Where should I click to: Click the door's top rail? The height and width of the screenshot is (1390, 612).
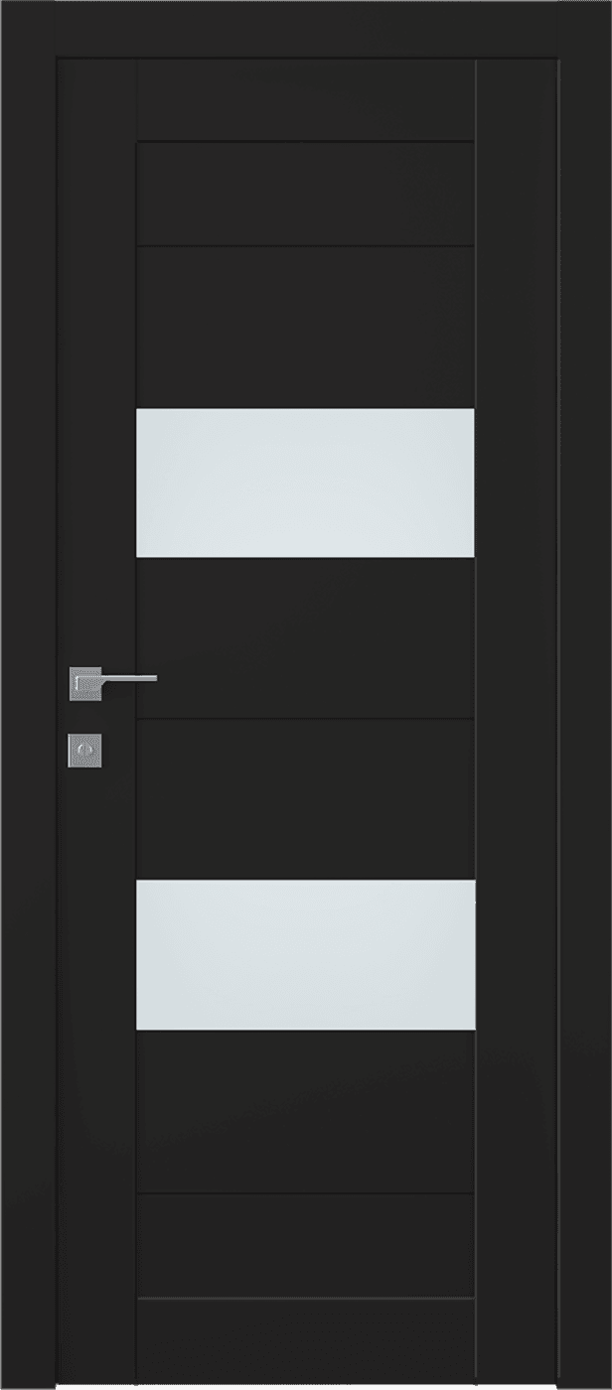[305, 99]
